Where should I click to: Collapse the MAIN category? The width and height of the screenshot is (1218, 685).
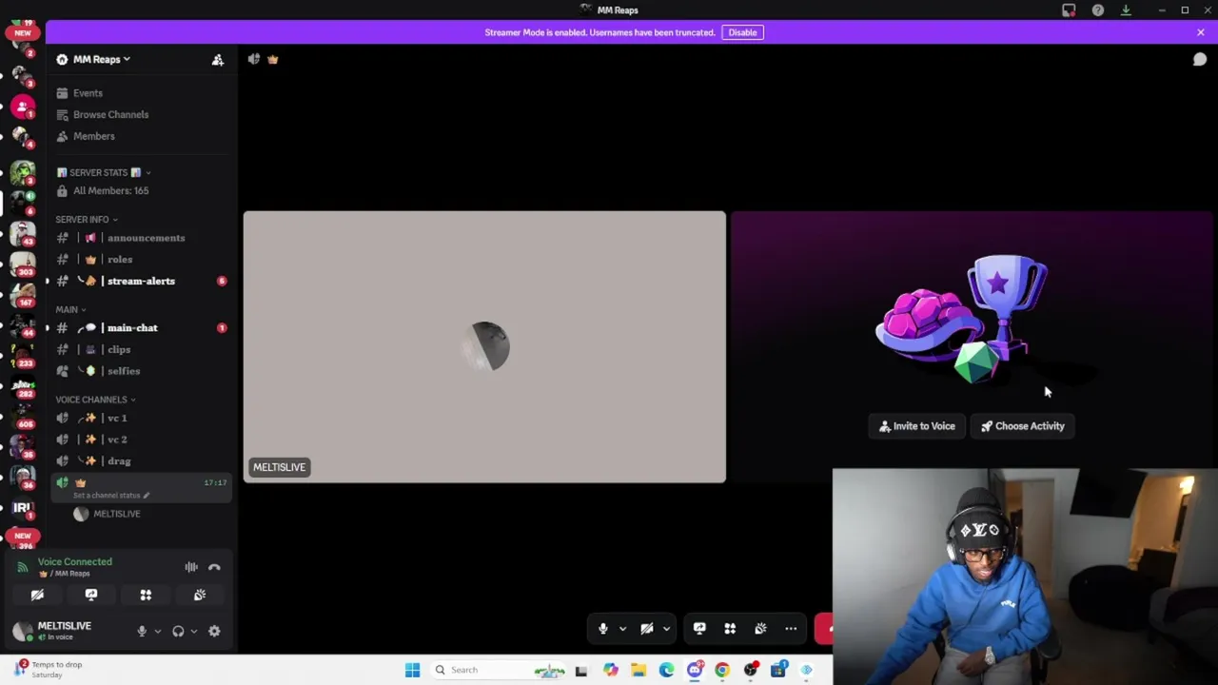69,309
